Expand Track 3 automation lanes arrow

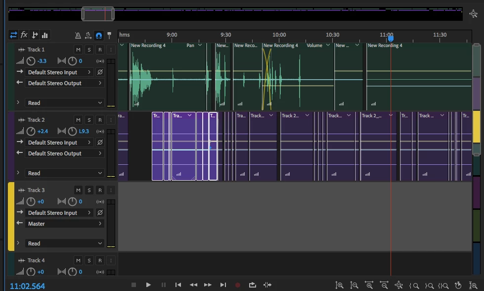click(18, 243)
